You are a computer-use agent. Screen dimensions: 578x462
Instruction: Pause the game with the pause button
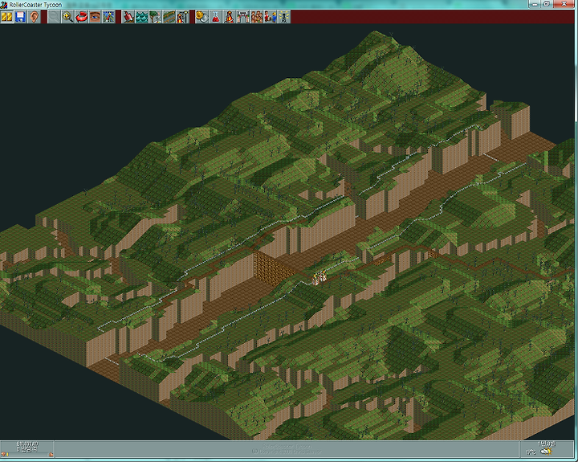tap(6, 17)
